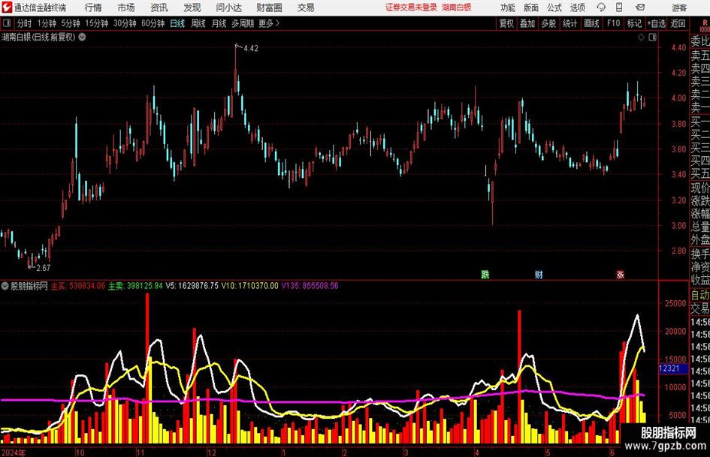Click the 股朋指标网 indicator name label
The image size is (710, 457).
click(x=29, y=285)
